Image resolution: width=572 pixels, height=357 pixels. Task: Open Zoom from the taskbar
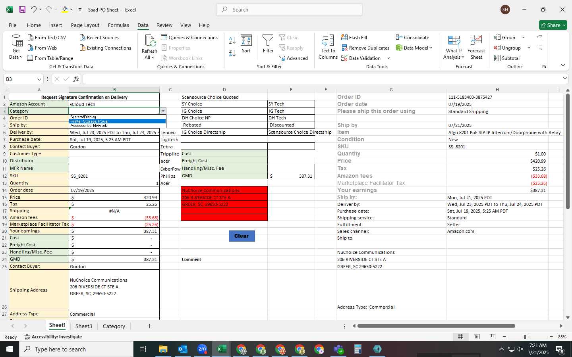[x=202, y=349]
